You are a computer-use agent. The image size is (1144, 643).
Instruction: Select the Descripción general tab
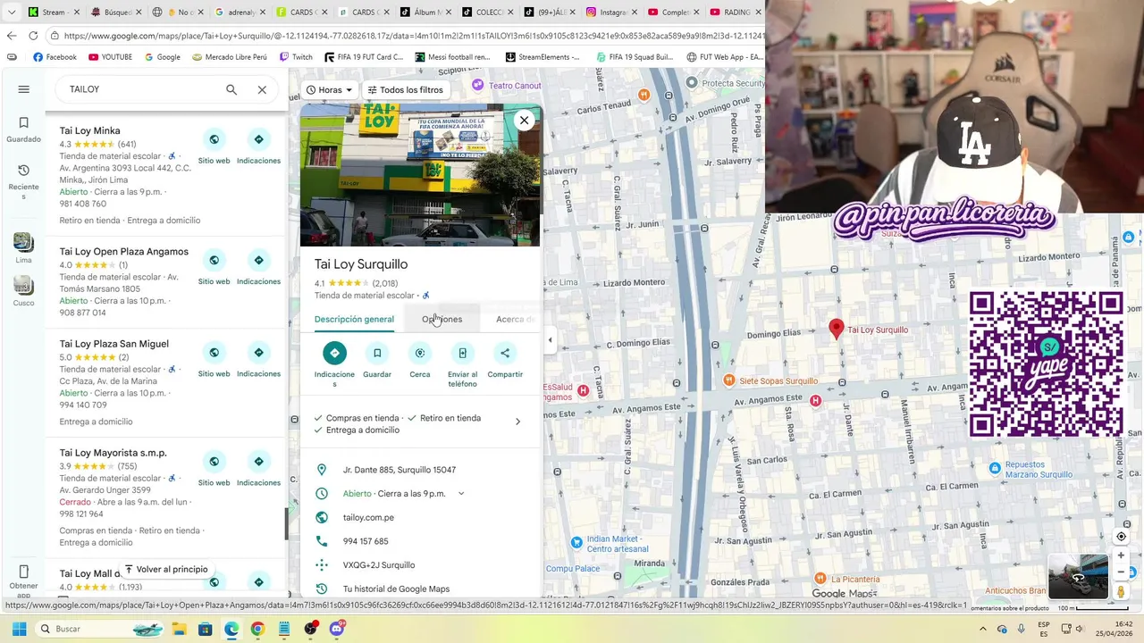pos(354,319)
